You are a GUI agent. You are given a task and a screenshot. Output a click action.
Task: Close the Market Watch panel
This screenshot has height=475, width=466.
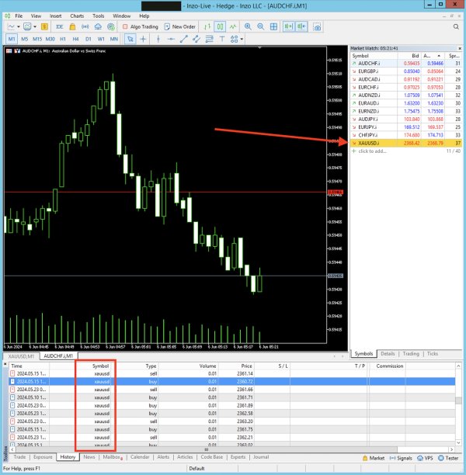[x=460, y=48]
